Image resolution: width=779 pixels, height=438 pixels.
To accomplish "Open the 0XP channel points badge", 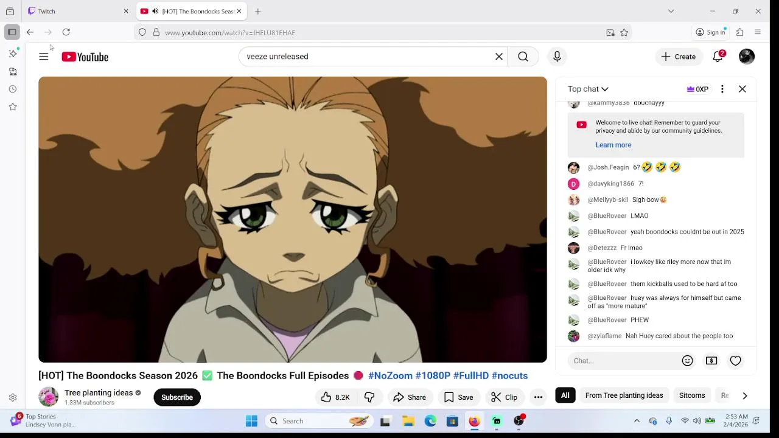I will [x=697, y=89].
